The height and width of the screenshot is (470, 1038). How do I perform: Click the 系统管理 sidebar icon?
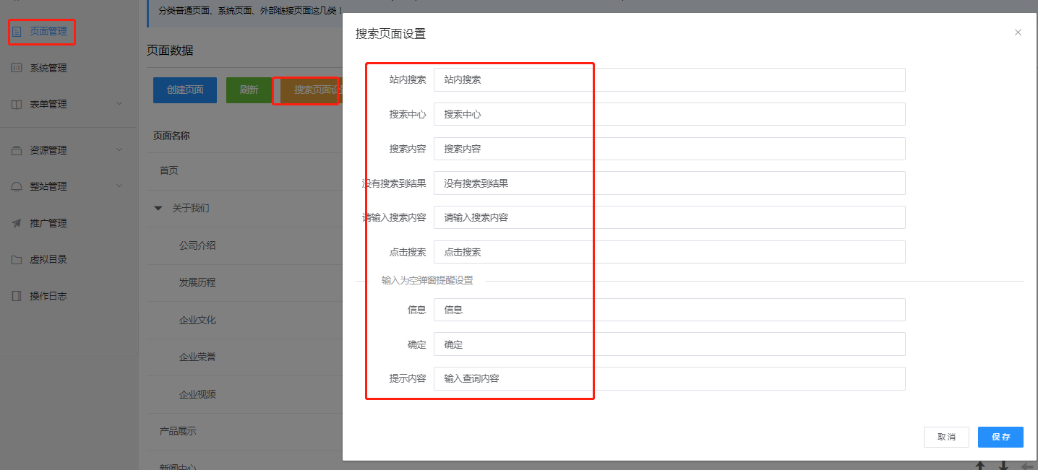pos(17,68)
